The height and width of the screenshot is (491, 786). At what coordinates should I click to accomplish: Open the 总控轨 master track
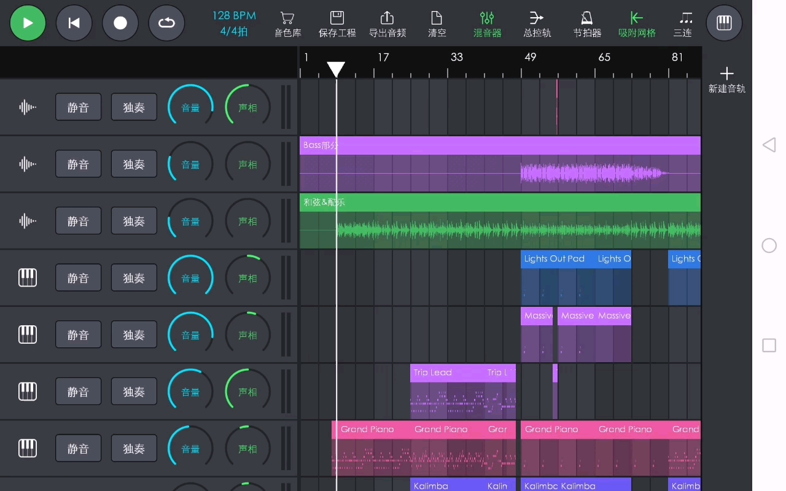tap(537, 25)
